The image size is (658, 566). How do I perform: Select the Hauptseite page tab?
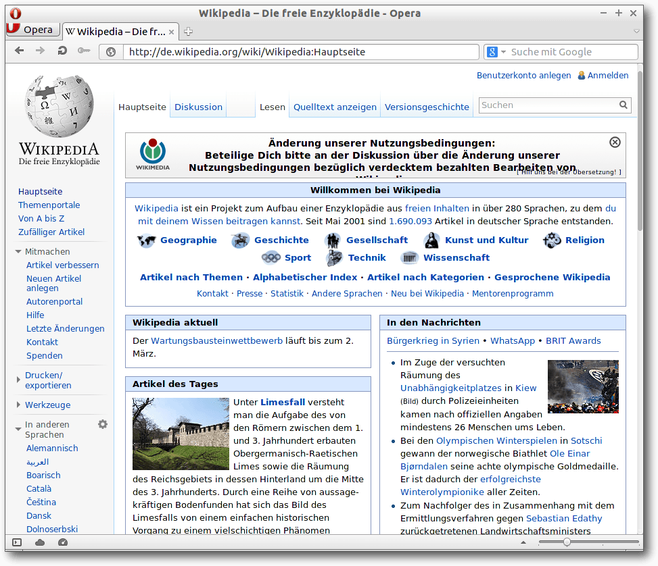pos(142,107)
